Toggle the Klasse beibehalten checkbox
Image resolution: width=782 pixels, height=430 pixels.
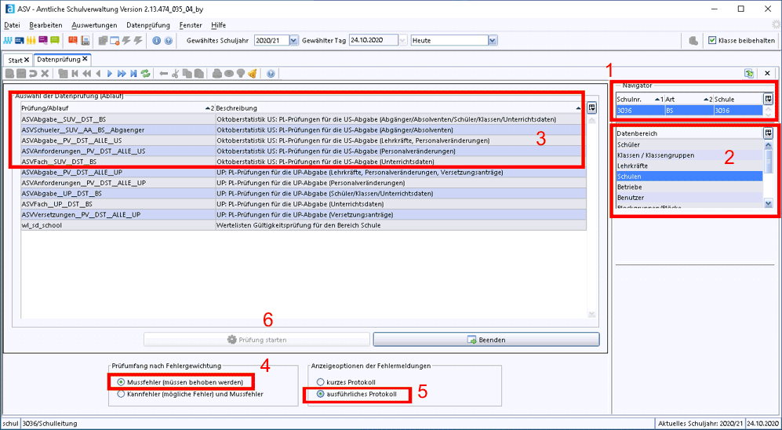712,41
